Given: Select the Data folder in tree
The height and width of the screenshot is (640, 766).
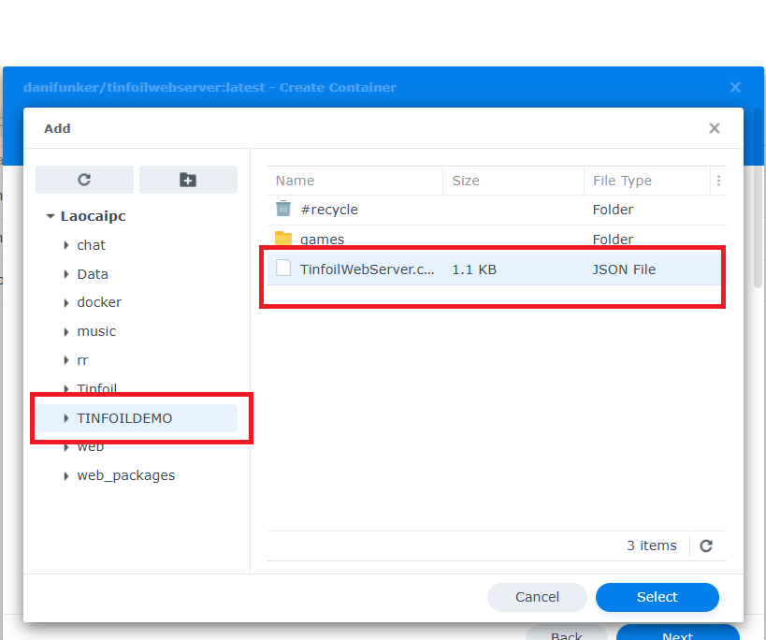Looking at the screenshot, I should [x=93, y=274].
